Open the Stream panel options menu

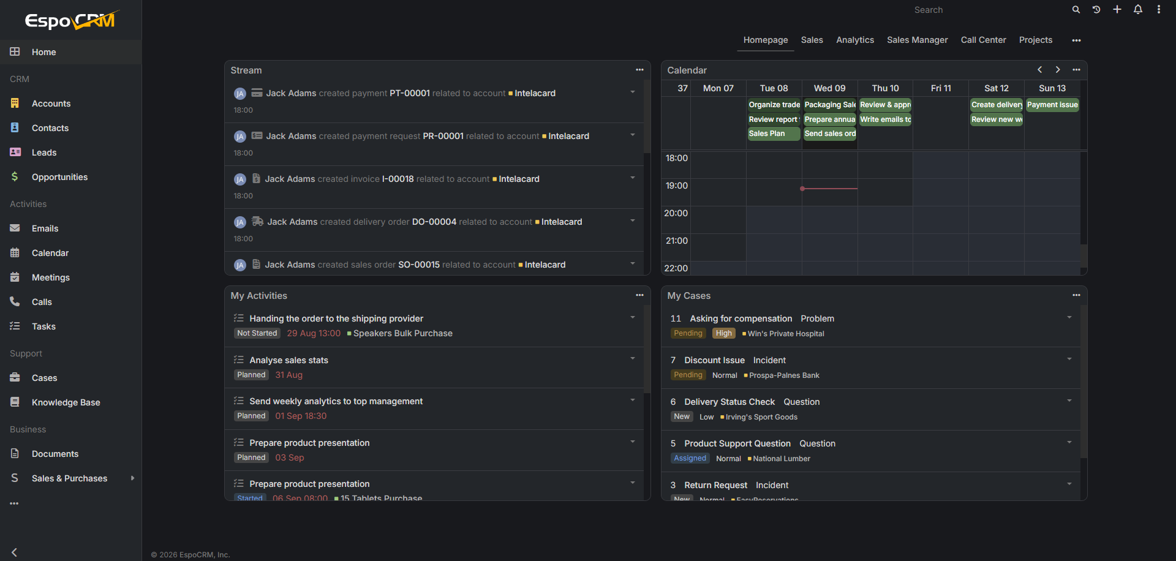[639, 70]
